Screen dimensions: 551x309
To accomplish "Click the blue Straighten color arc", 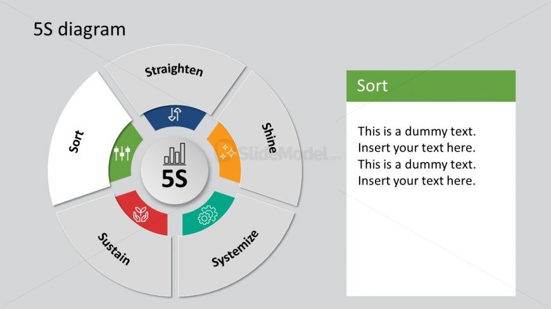I will [x=175, y=117].
